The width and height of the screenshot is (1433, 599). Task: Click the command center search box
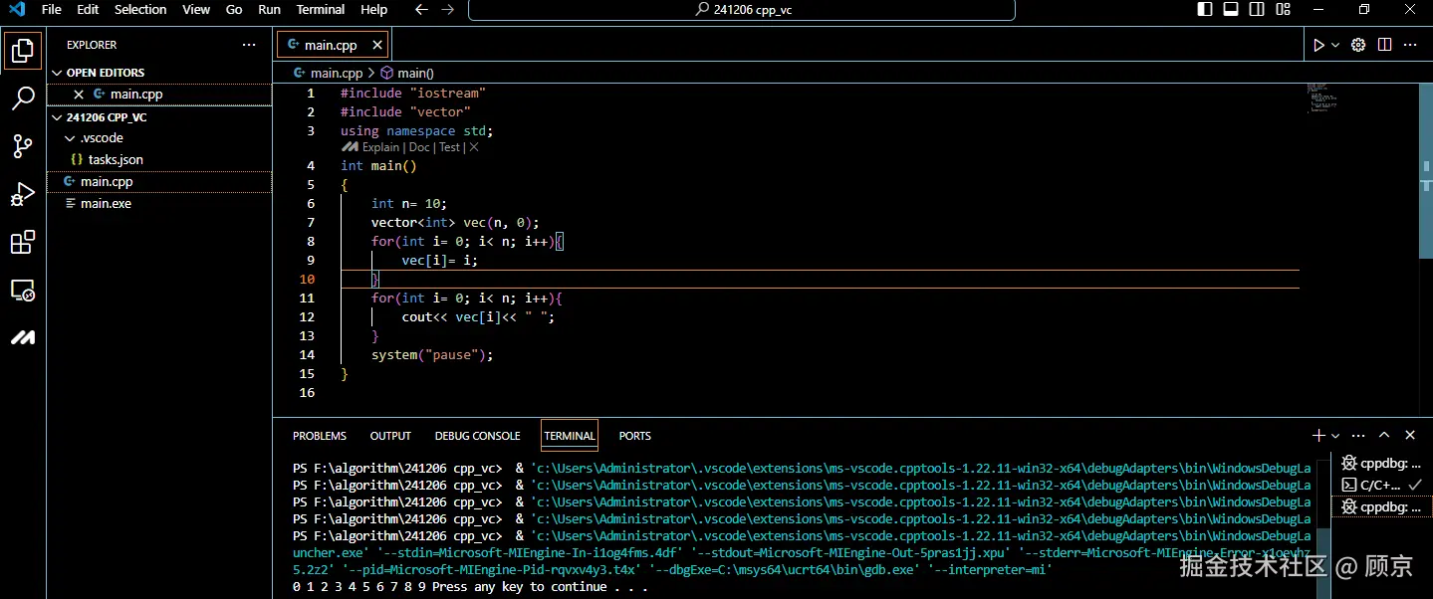tap(742, 10)
